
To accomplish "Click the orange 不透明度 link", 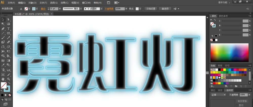I will point(109,9).
